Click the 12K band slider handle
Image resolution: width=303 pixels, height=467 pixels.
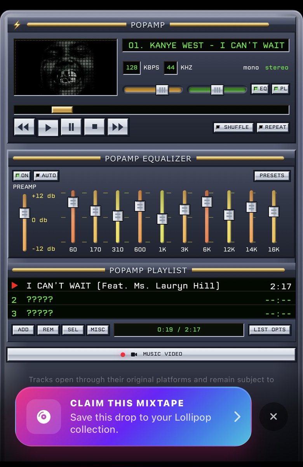click(x=229, y=215)
